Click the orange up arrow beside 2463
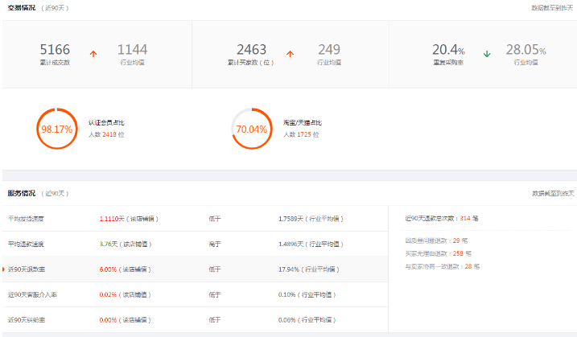The height and width of the screenshot is (337, 577). (x=290, y=54)
